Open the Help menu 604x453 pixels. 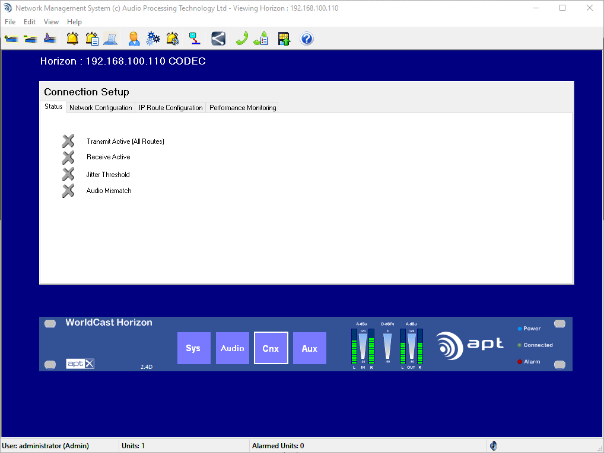(74, 22)
